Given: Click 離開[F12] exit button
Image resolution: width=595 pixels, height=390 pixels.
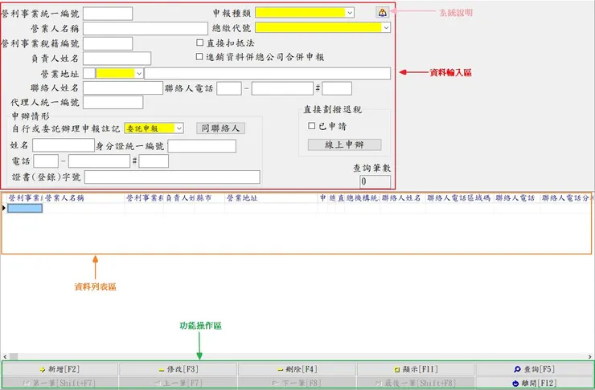Looking at the screenshot, I should 534,383.
